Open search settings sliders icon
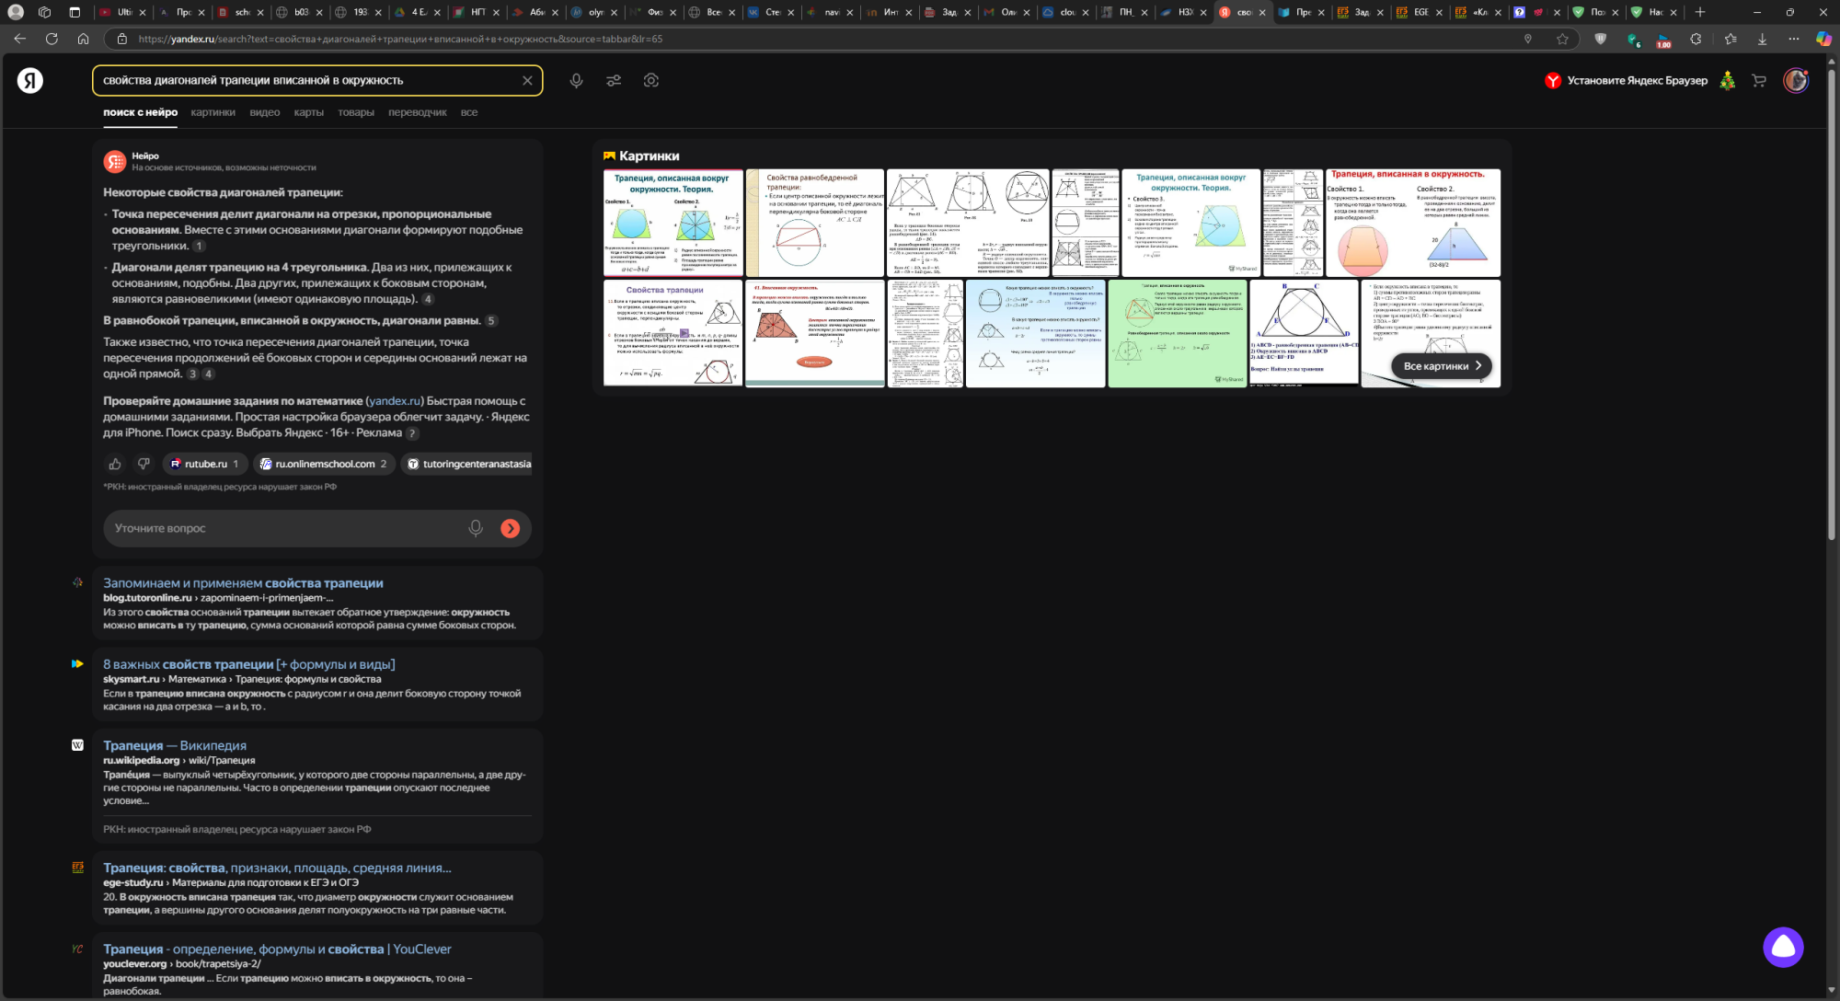Screen dimensions: 1840x1001 pyautogui.click(x=614, y=81)
